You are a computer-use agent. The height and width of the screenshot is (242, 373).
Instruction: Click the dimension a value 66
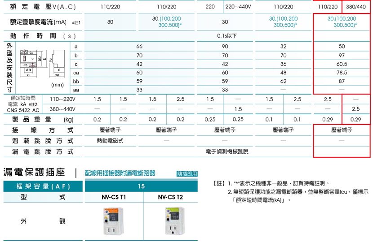coord(139,46)
